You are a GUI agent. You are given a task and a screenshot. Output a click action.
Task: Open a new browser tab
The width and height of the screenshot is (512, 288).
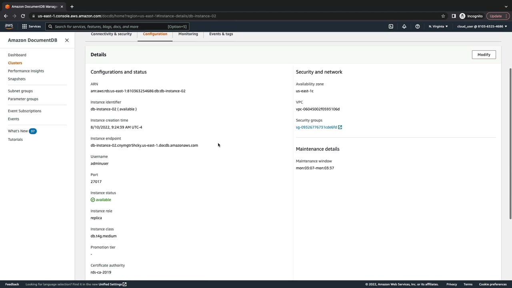72,6
